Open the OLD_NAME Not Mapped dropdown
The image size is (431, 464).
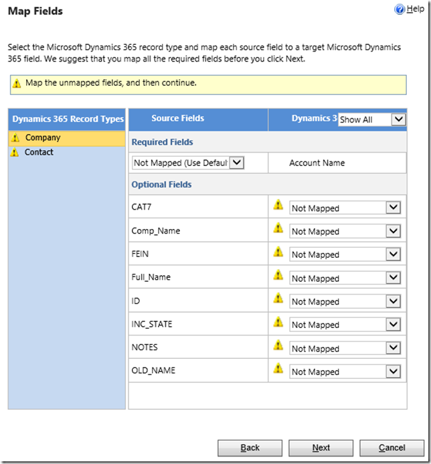pyautogui.click(x=345, y=372)
